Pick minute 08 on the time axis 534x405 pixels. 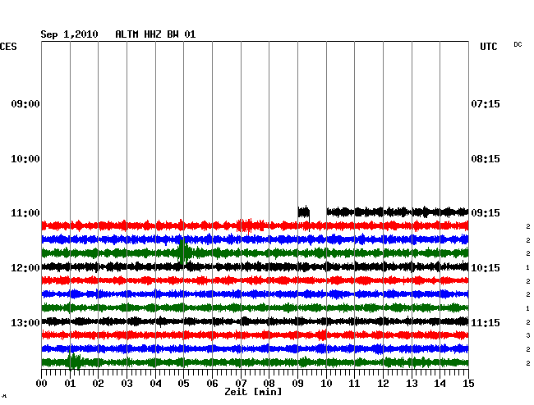(x=269, y=383)
